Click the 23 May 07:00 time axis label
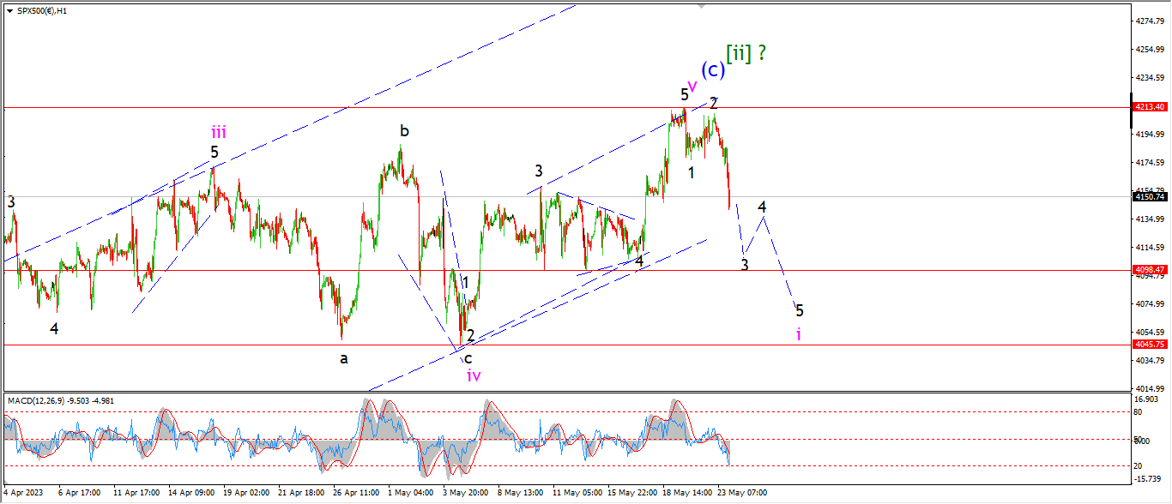1172x504 pixels. [x=743, y=493]
